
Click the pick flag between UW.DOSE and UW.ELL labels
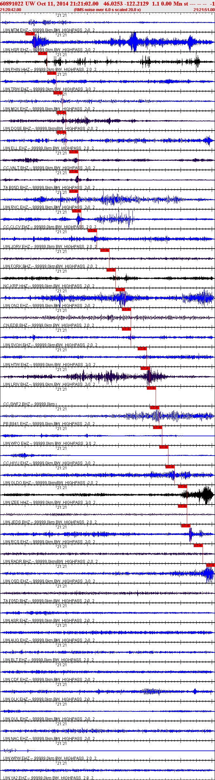[61, 132]
